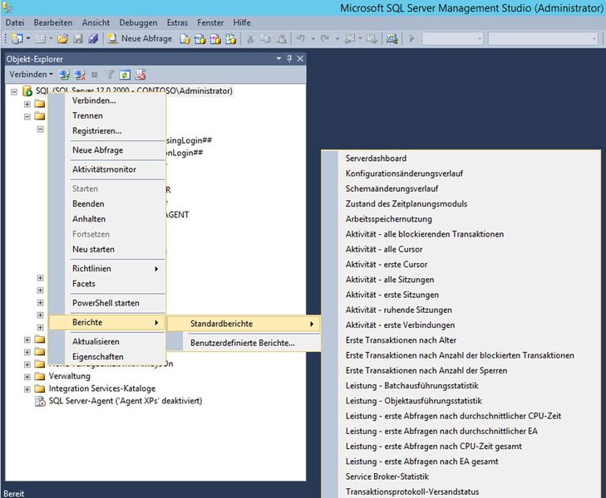Expand the Integration Services-Kataloge node
606x498 pixels.
coord(27,388)
